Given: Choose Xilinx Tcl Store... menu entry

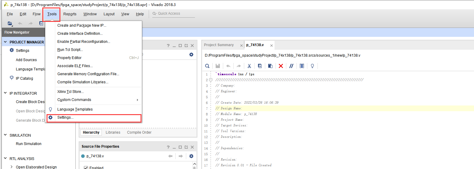Looking at the screenshot, I should coord(93,92).
